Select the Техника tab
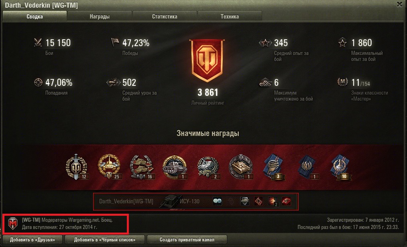 [x=230, y=16]
